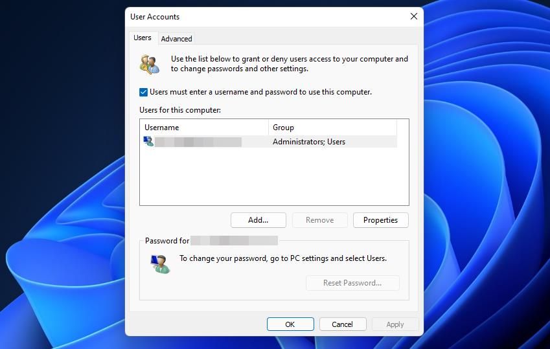Click the users-with-key icon at top
This screenshot has width=550, height=349.
(150, 64)
